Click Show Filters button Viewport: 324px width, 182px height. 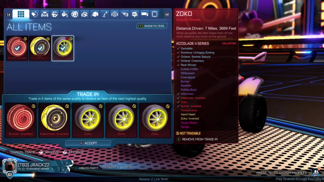(x=151, y=26)
